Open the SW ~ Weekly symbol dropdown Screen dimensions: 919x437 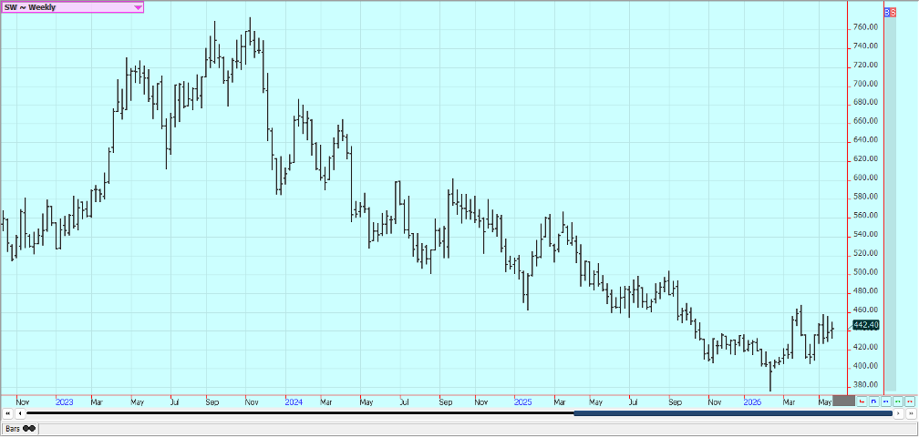(72, 7)
